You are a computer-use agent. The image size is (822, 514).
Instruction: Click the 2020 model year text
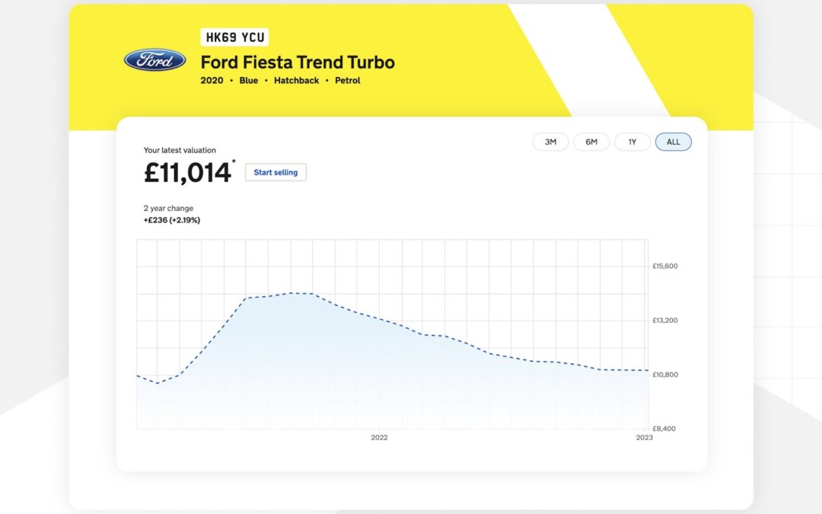click(212, 80)
